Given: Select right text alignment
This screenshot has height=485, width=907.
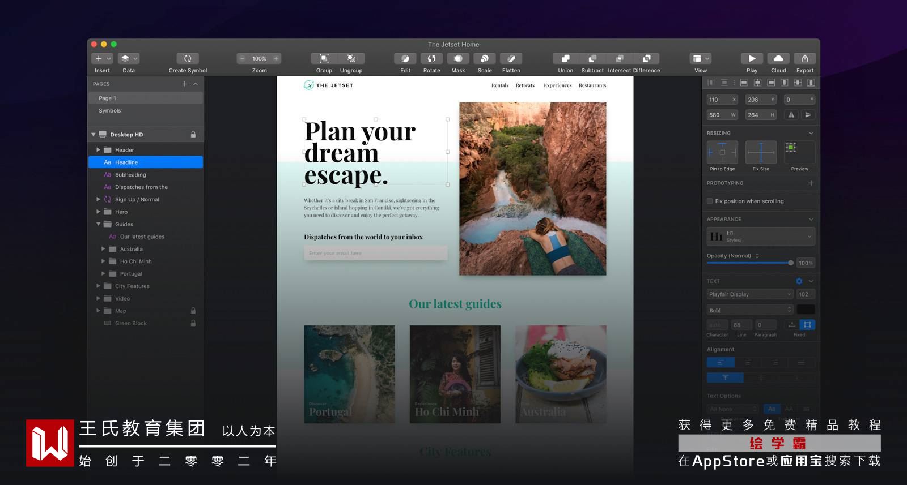Looking at the screenshot, I should click(774, 362).
